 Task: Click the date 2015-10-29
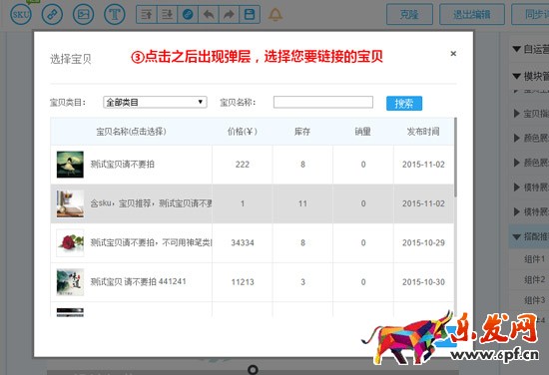coord(423,242)
